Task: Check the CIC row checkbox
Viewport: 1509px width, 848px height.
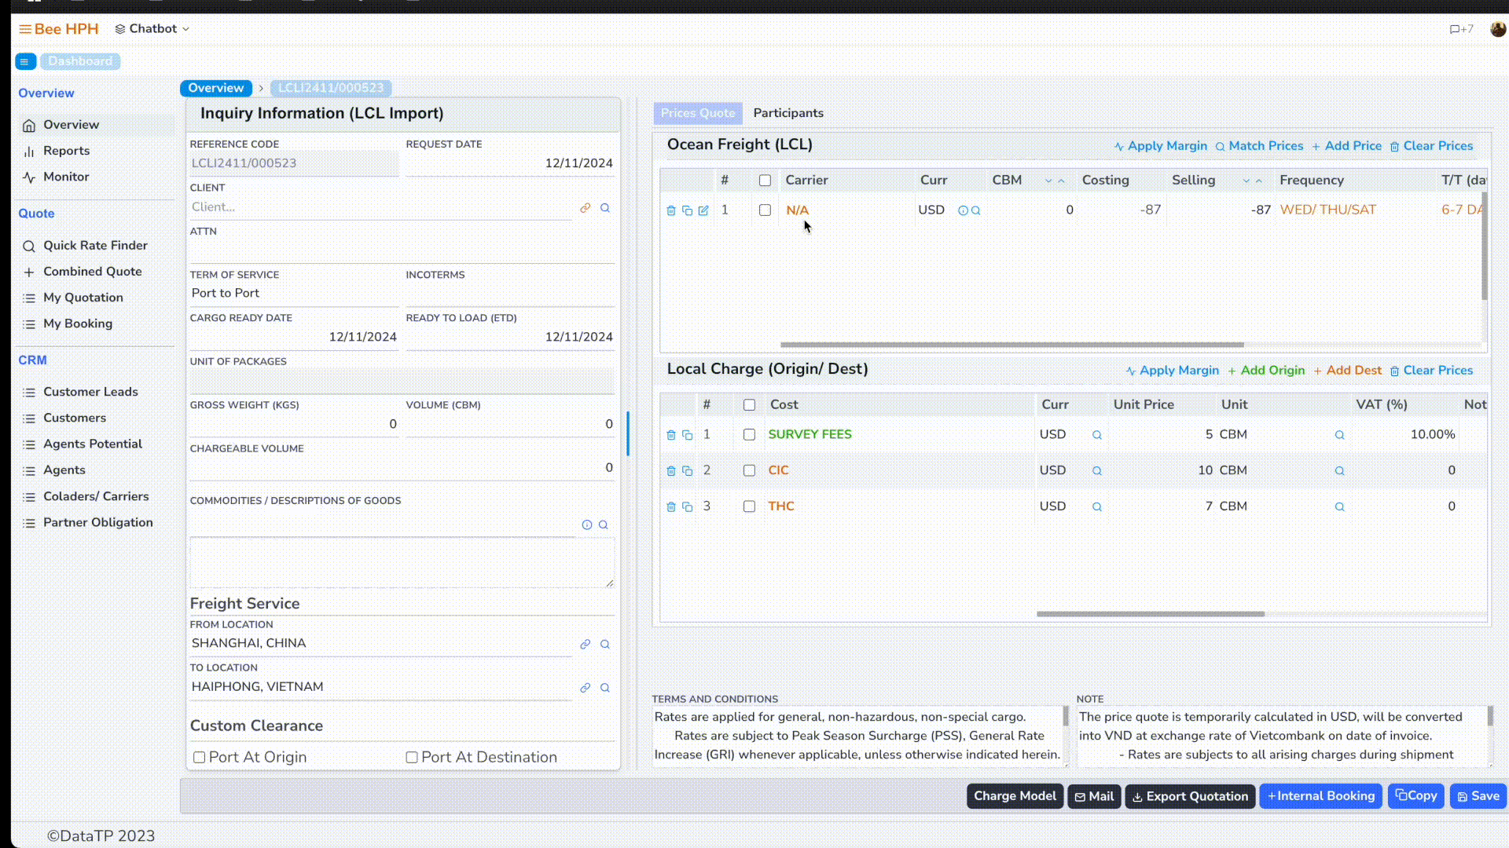Action: click(749, 470)
